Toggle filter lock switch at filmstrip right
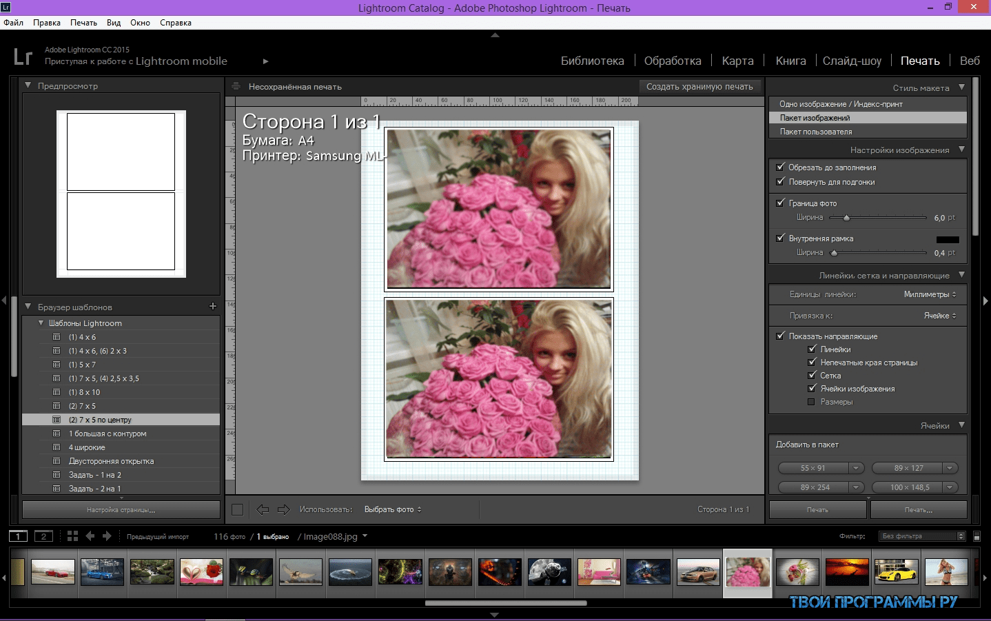The height and width of the screenshot is (621, 991). point(977,536)
